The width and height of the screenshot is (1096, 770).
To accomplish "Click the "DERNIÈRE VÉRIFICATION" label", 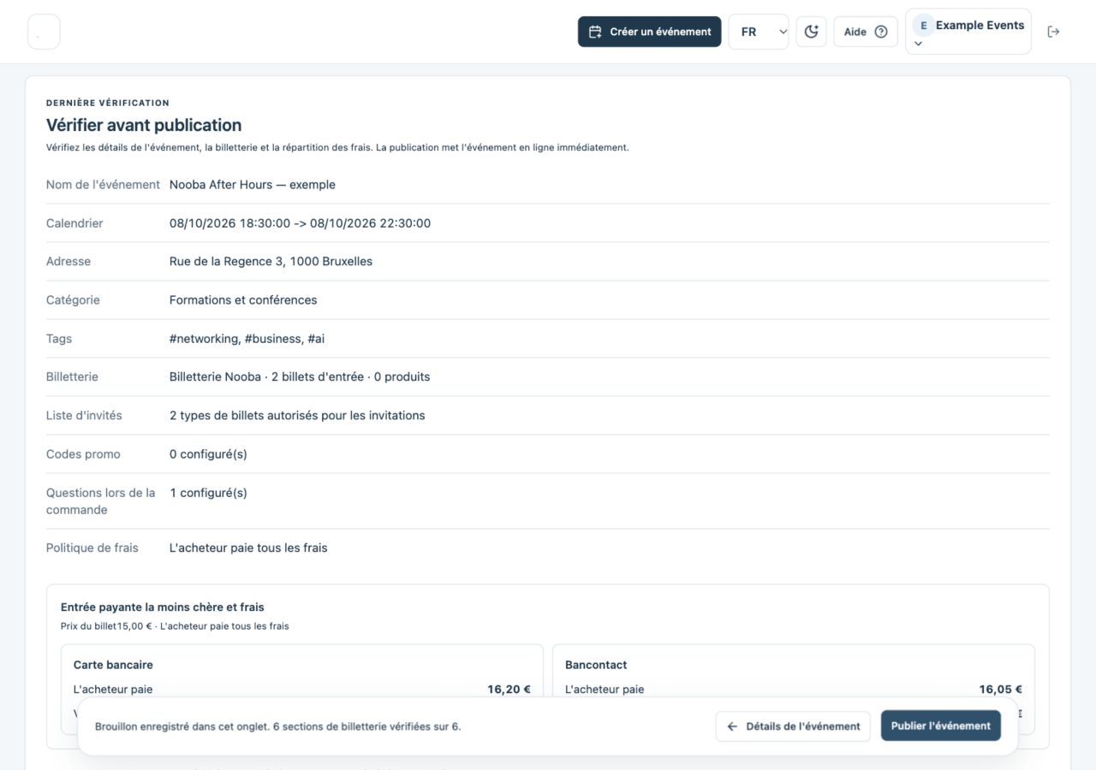I will coord(108,103).
